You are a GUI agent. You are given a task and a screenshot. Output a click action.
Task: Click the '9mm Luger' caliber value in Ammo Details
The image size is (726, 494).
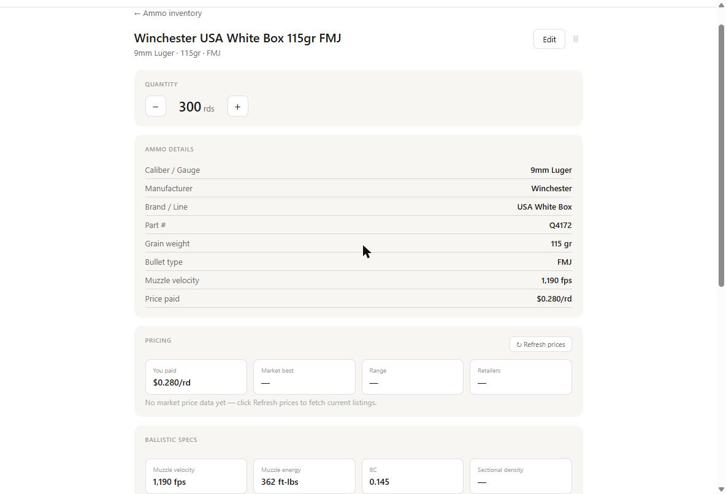coord(551,170)
